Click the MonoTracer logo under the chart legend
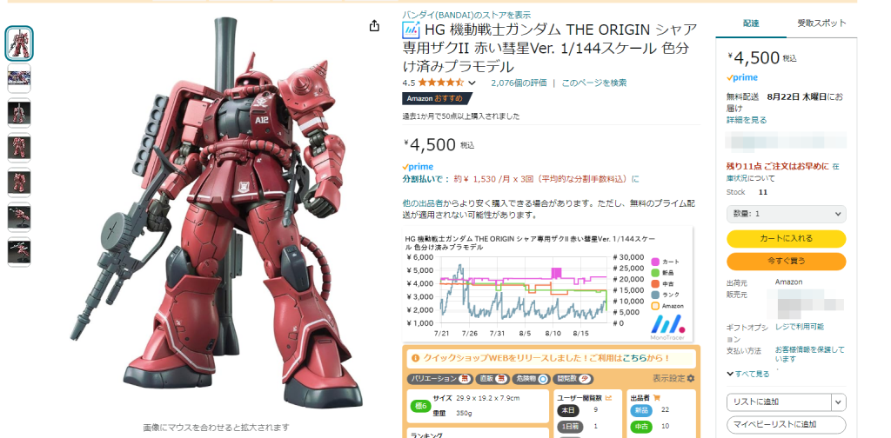The height and width of the screenshot is (438, 891). coord(667,327)
